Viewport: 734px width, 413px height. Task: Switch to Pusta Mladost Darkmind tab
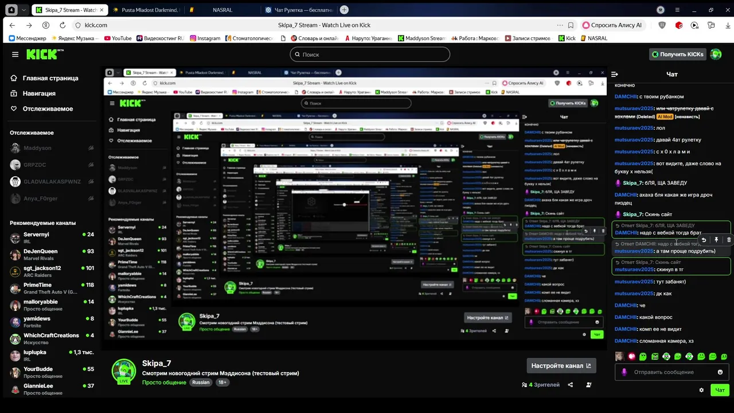tap(146, 10)
